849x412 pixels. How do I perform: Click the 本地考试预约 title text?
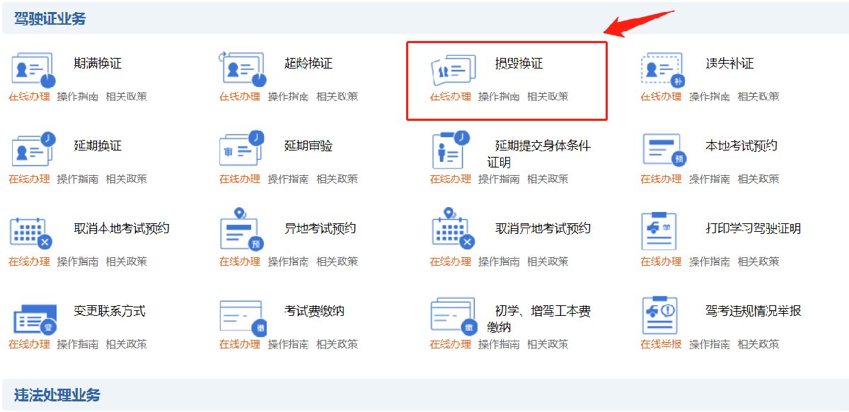click(741, 146)
